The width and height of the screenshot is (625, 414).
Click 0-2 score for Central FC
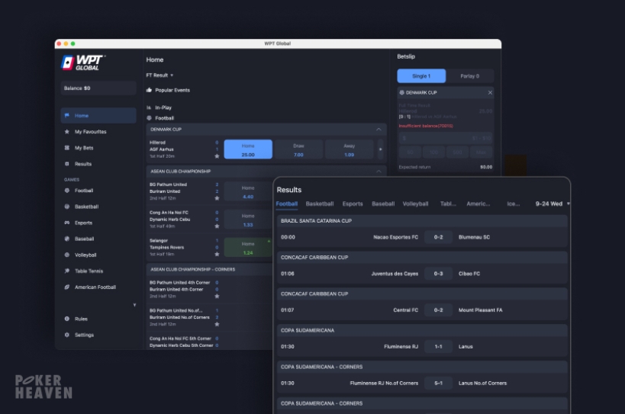pyautogui.click(x=439, y=310)
